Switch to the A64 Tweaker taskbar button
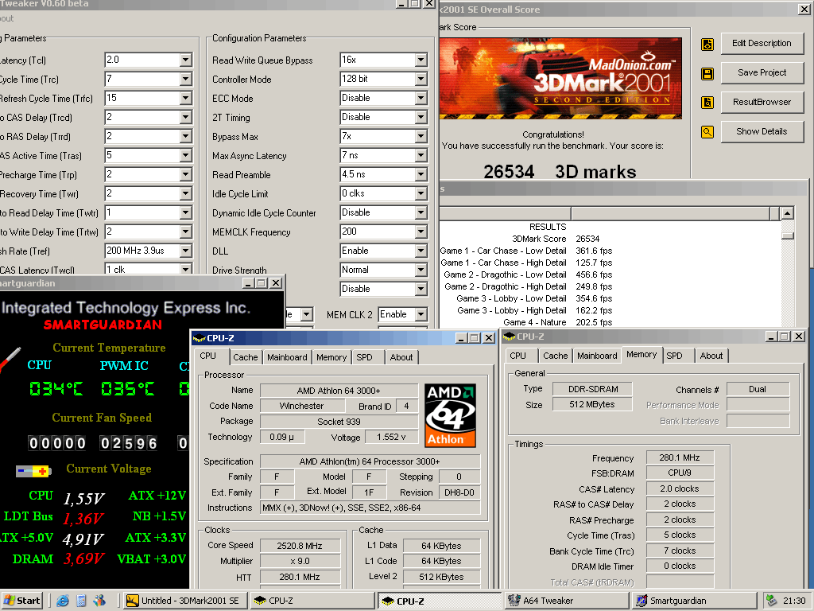 click(x=567, y=601)
